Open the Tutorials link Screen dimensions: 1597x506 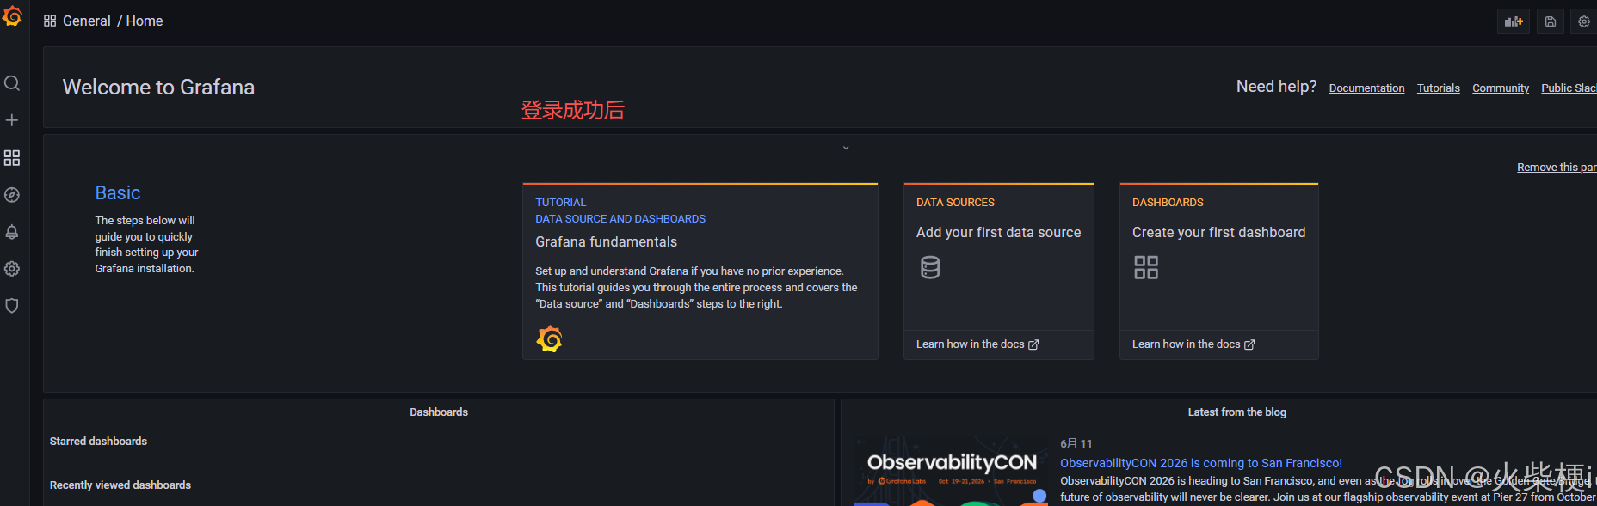[x=1439, y=88]
